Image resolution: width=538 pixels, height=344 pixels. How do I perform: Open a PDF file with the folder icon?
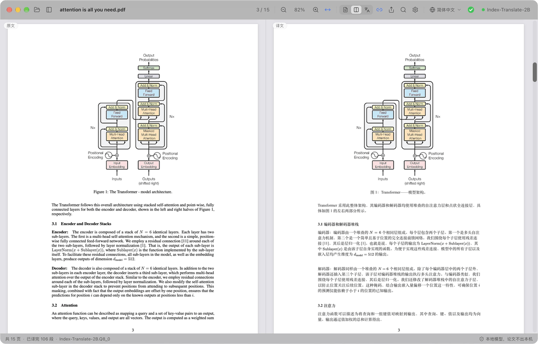pos(37,10)
